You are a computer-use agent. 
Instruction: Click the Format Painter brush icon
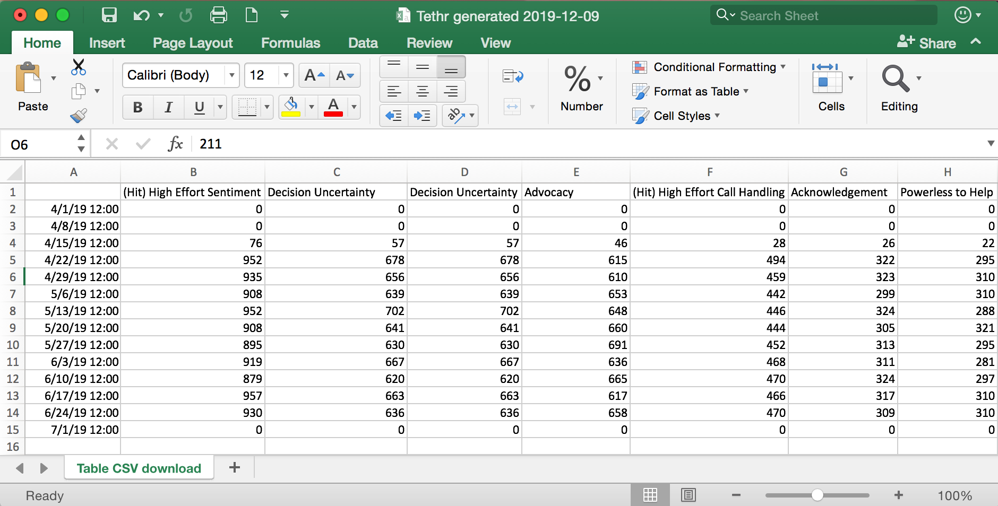pos(79,116)
